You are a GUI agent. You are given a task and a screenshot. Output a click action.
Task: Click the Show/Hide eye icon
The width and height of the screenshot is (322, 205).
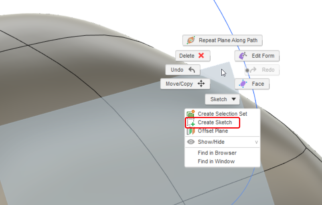(x=191, y=142)
